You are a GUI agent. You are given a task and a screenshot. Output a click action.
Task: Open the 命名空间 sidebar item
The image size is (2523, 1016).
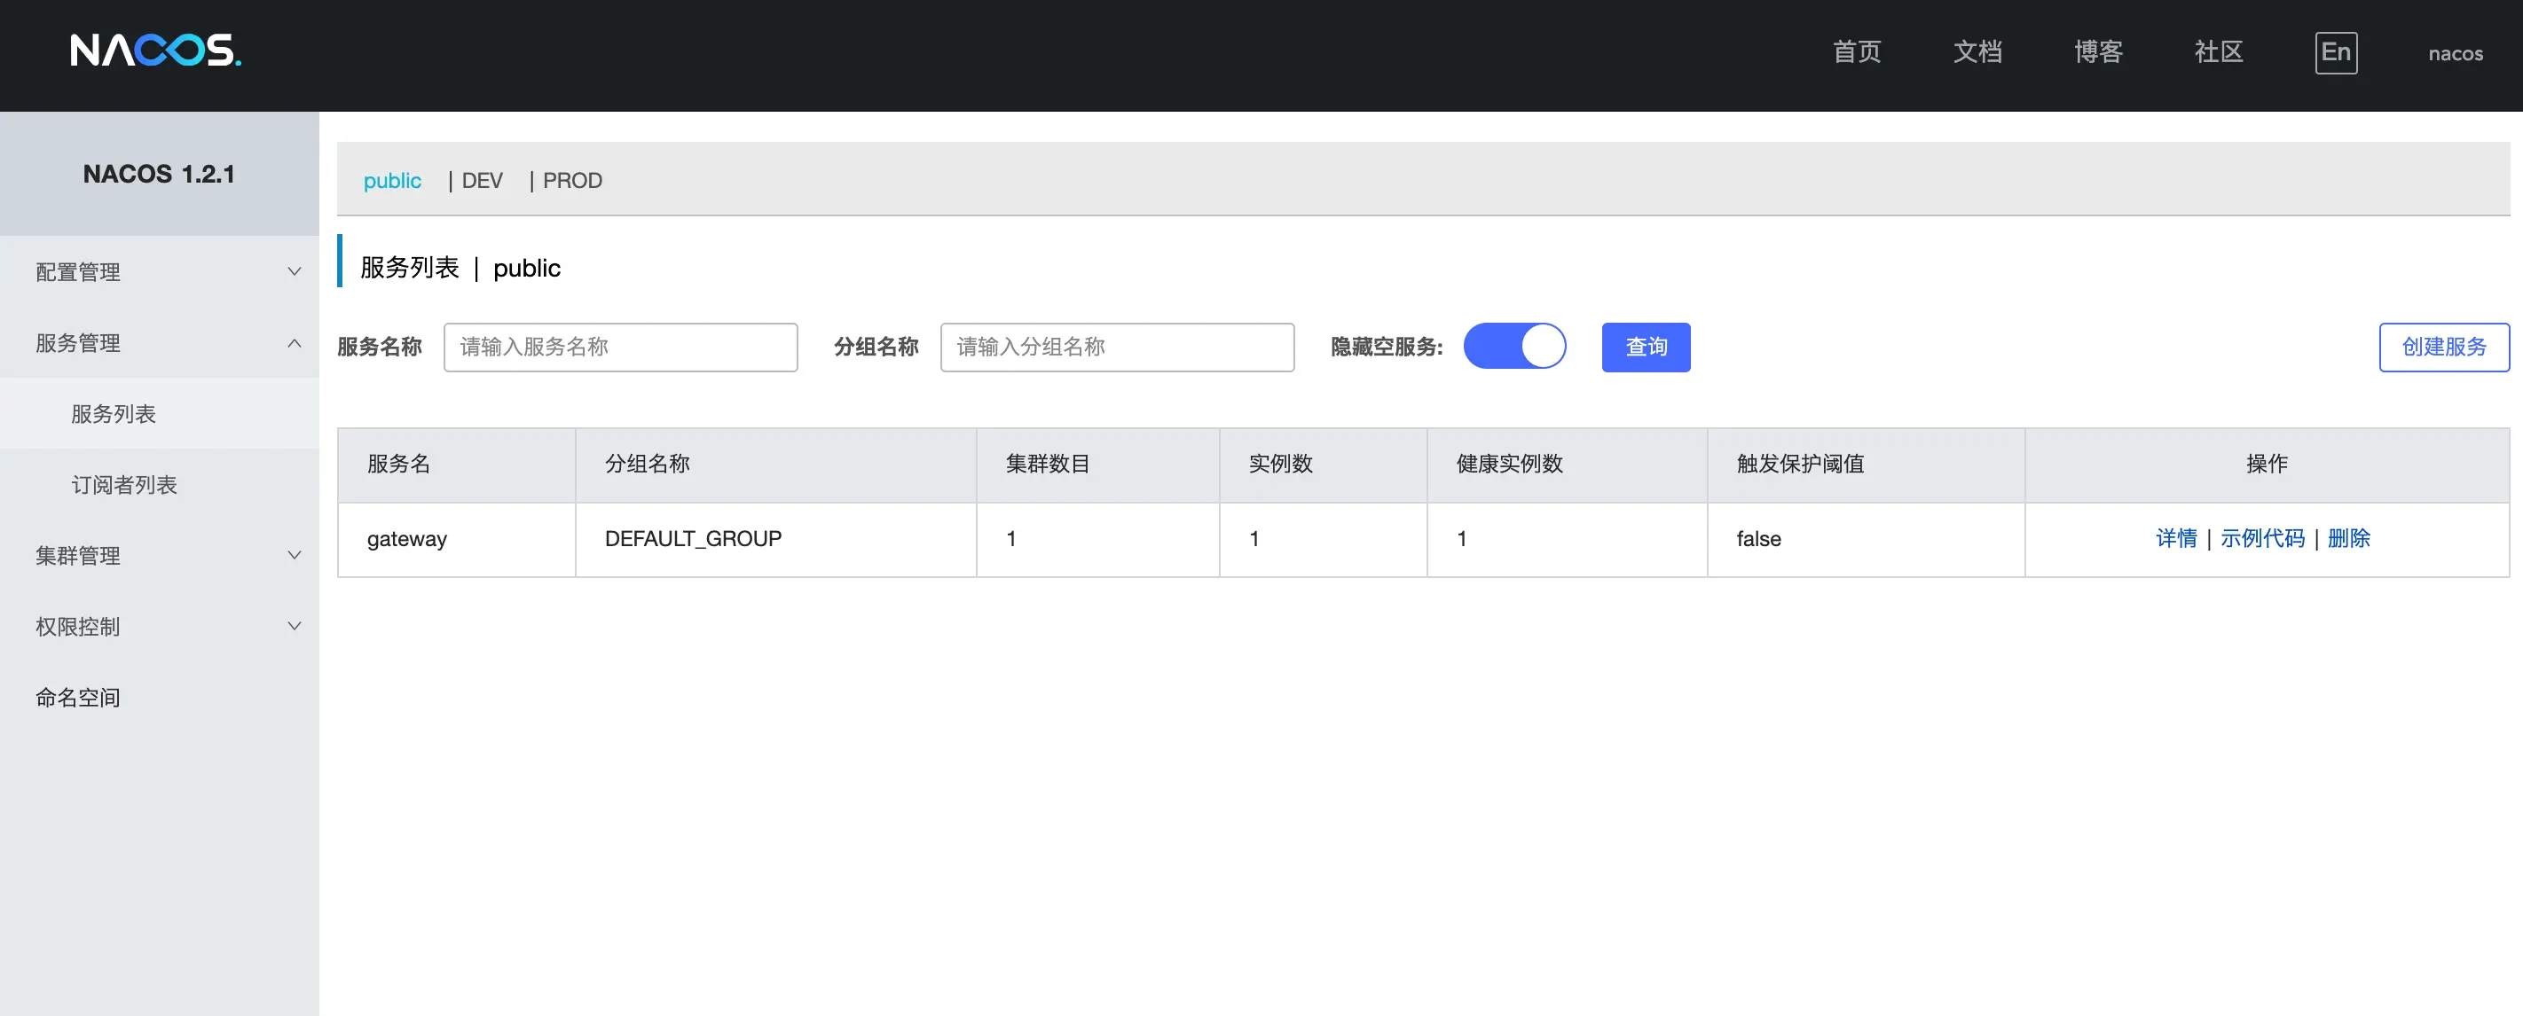[160, 697]
